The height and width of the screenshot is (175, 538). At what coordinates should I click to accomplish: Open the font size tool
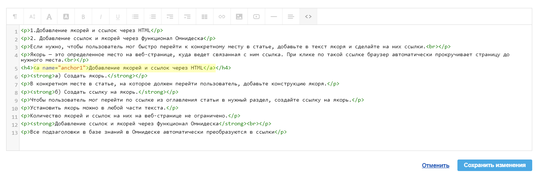[32, 17]
